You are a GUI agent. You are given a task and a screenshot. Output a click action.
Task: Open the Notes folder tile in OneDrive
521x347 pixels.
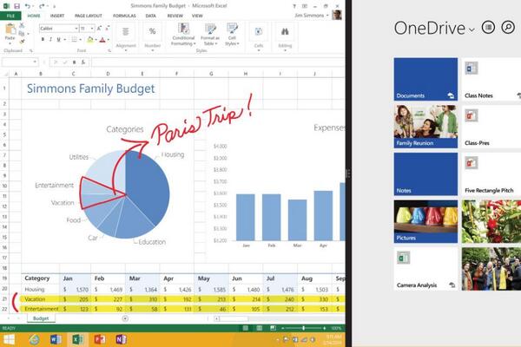pyautogui.click(x=425, y=174)
